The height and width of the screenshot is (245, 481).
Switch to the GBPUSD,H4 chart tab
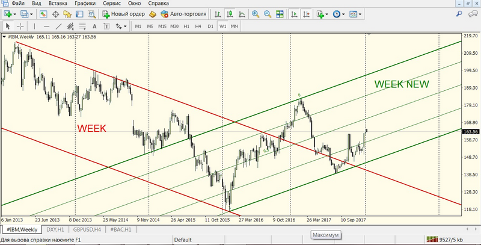pyautogui.click(x=87, y=229)
